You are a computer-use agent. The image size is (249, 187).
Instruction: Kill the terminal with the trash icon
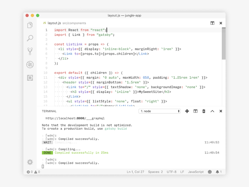click(204, 111)
